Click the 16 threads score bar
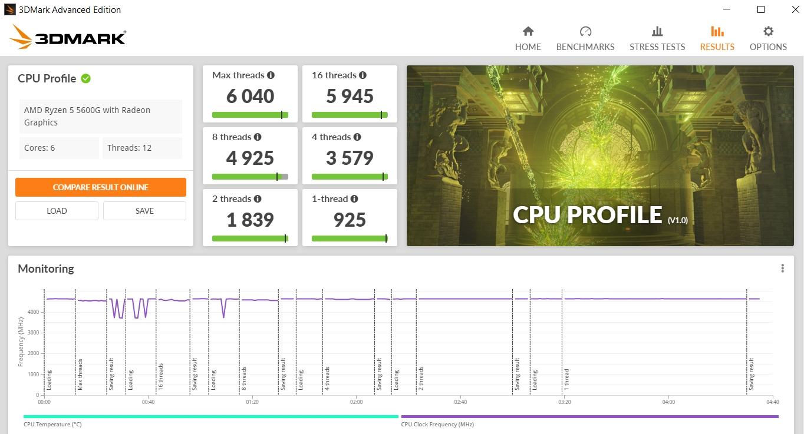Screen dimensions: 804x434 350,115
